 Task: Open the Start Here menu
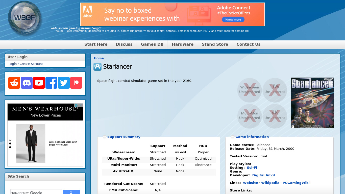click(96, 44)
